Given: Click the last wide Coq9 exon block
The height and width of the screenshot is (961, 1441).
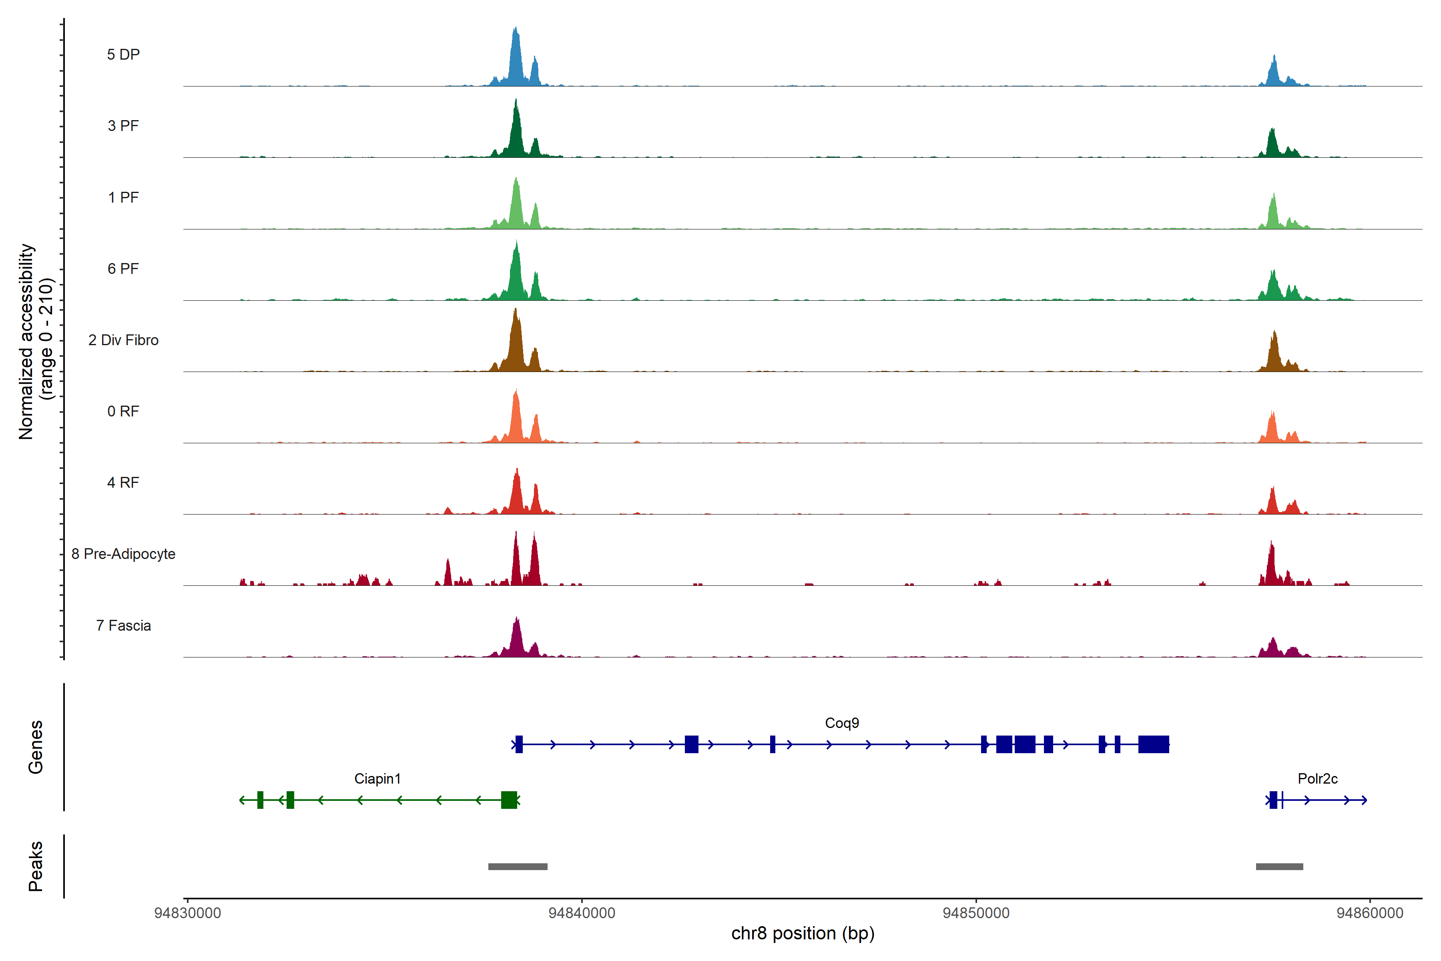Looking at the screenshot, I should 1154,744.
